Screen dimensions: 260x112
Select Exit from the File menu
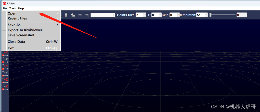pyautogui.click(x=33, y=48)
